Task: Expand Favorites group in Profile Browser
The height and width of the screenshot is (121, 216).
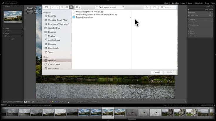Action: click(189, 19)
